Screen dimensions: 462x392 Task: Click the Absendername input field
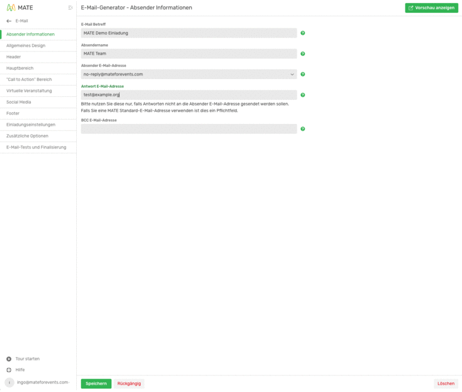coord(189,53)
